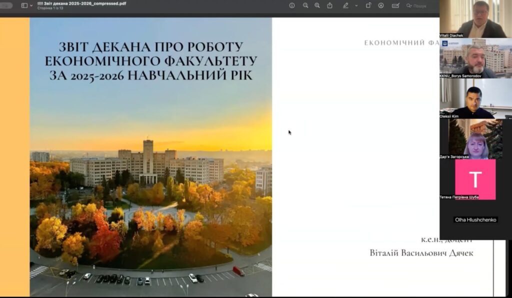Image resolution: width=512 pixels, height=298 pixels.
Task: Zoom out of the PDF page
Action: coord(305,5)
